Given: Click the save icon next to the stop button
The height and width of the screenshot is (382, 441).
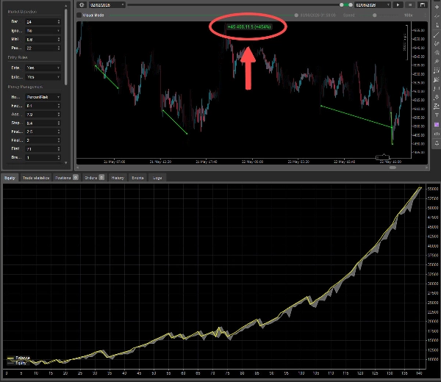Looking at the screenshot, I should (422, 5).
